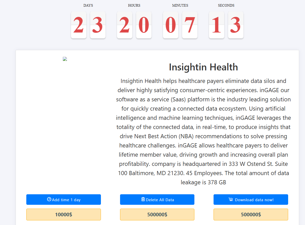
Task: Select the first digit card under DAYS
Action: coord(79,25)
